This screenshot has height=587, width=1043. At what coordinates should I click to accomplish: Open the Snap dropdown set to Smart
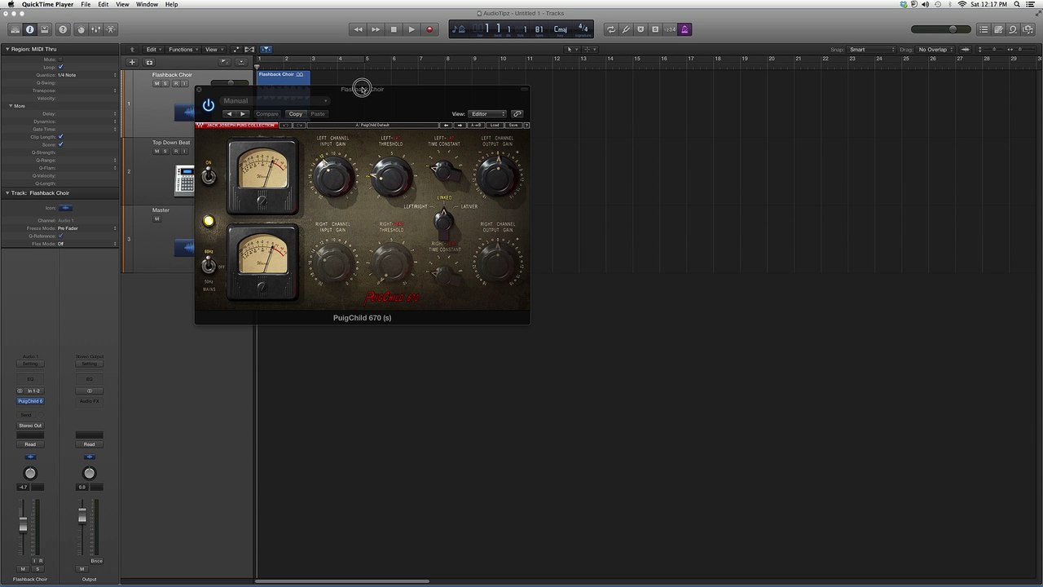coord(871,50)
